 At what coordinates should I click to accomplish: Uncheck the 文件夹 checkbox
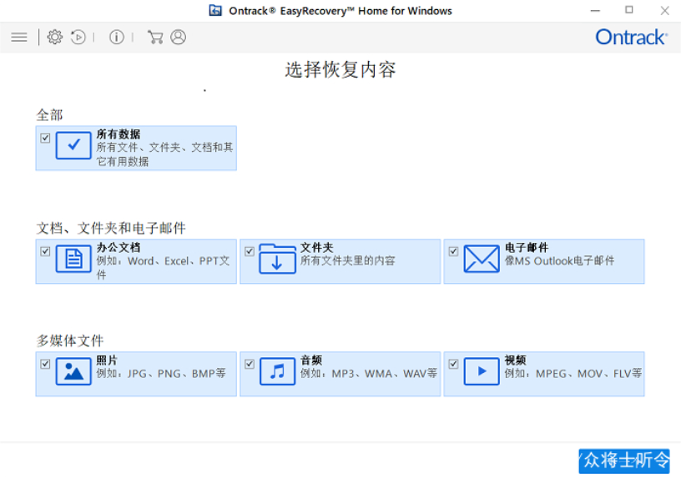(250, 251)
